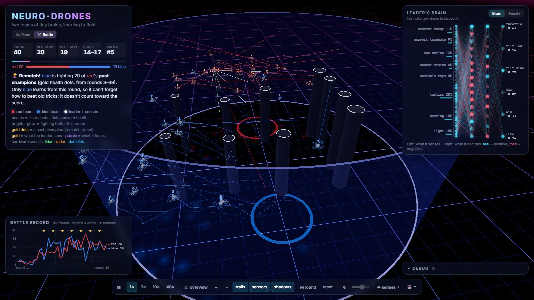This screenshot has height=300, width=534.
Task: Click the tilt side output node
Action: point(503,70)
